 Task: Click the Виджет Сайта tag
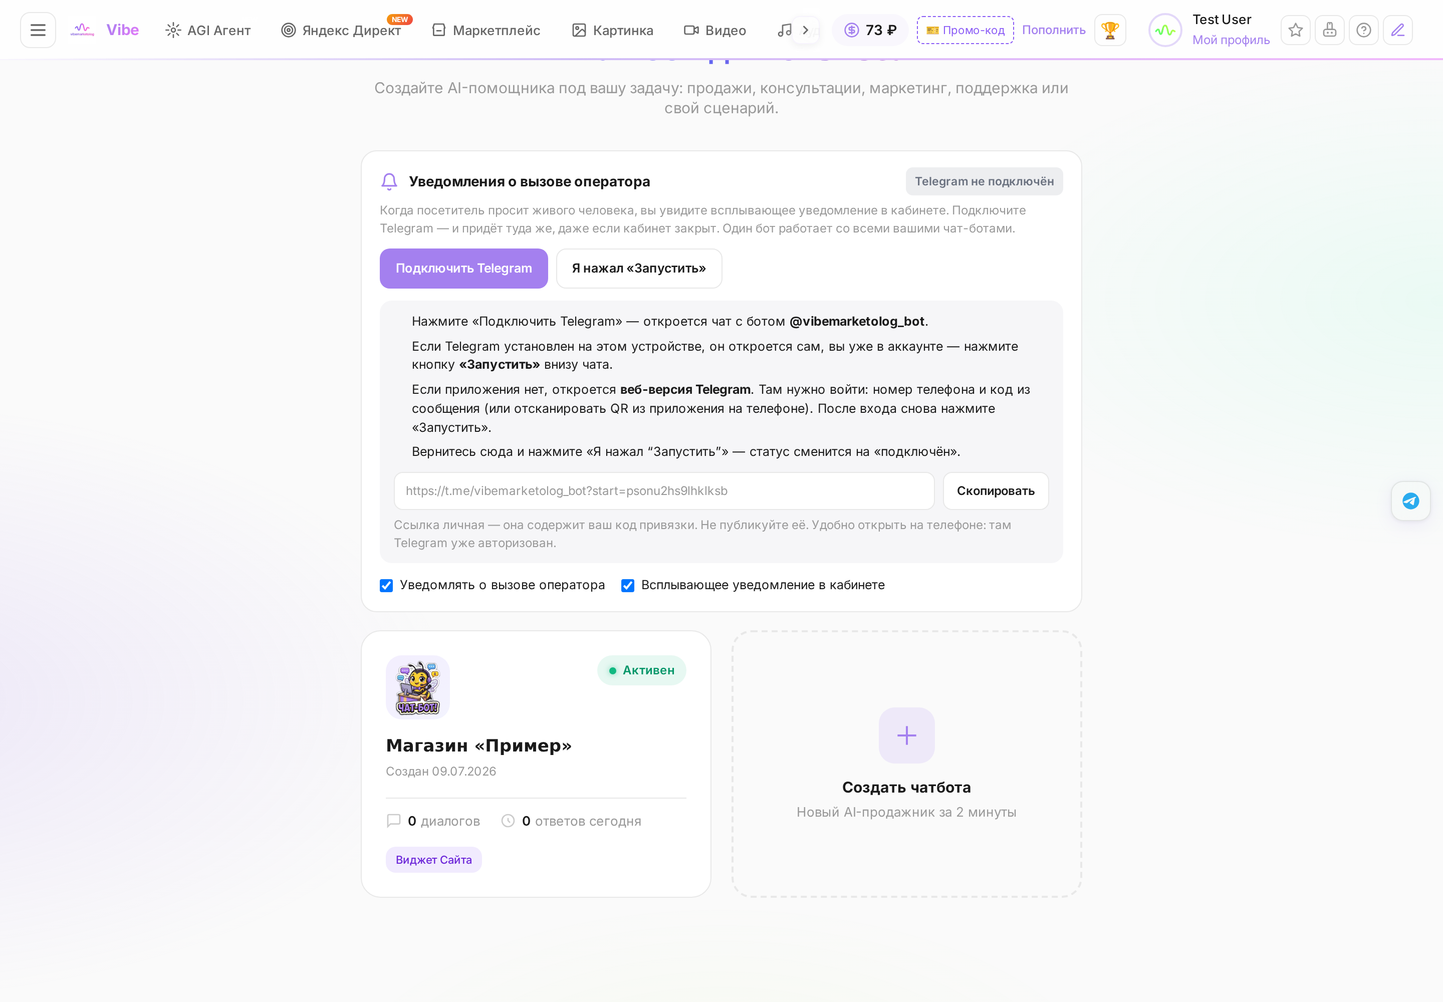pyautogui.click(x=433, y=860)
